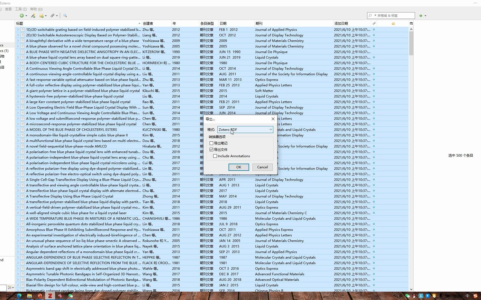
Task: Tick the Include Annotations checkbox
Action: click(x=215, y=156)
